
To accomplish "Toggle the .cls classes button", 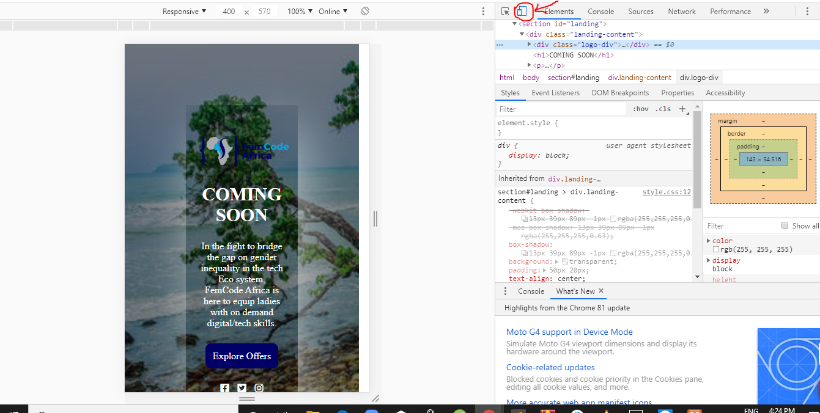I will tap(663, 108).
